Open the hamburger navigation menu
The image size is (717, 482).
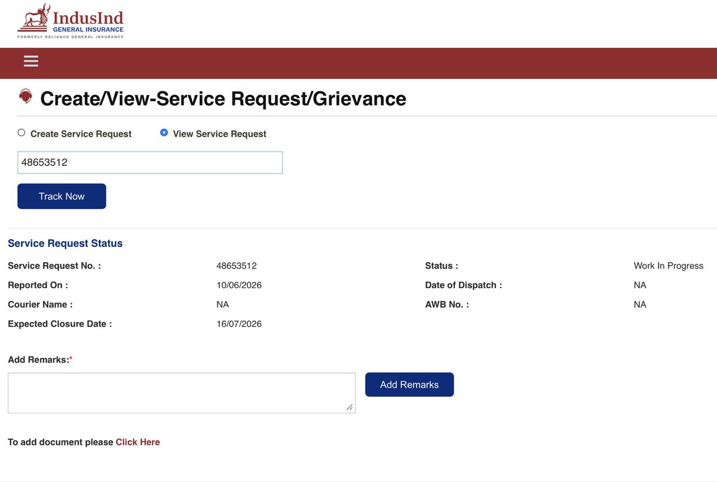point(31,61)
